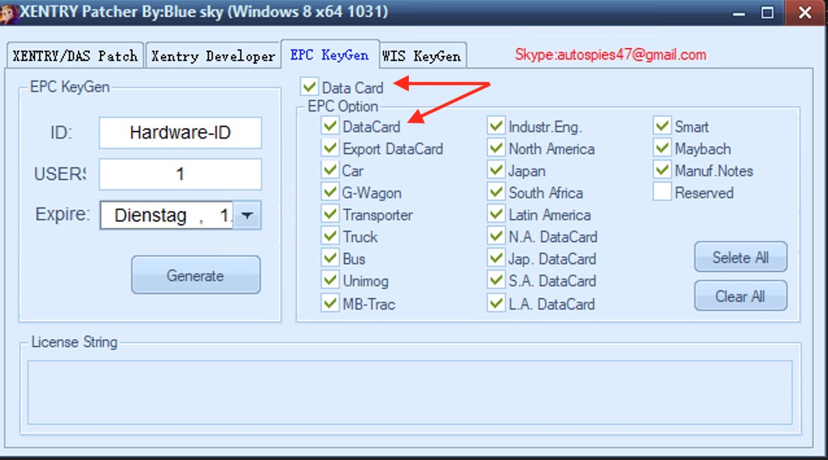828x460 pixels.
Task: Disable the Car option
Action: (x=330, y=170)
